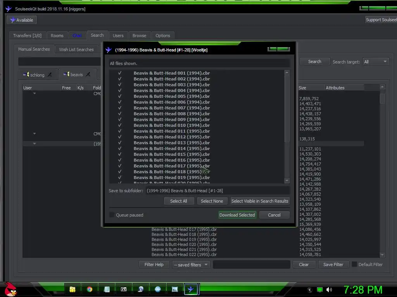Uncheck Beavis & Butt-Head 011 file
The width and height of the screenshot is (397, 297).
[120, 131]
